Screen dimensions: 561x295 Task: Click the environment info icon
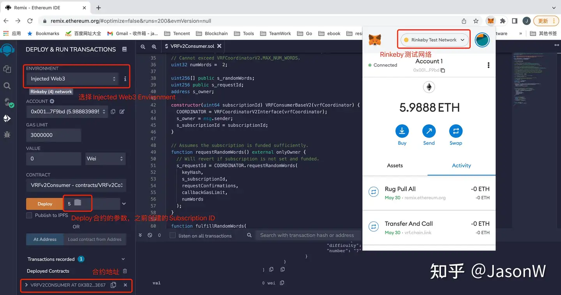[x=125, y=79]
